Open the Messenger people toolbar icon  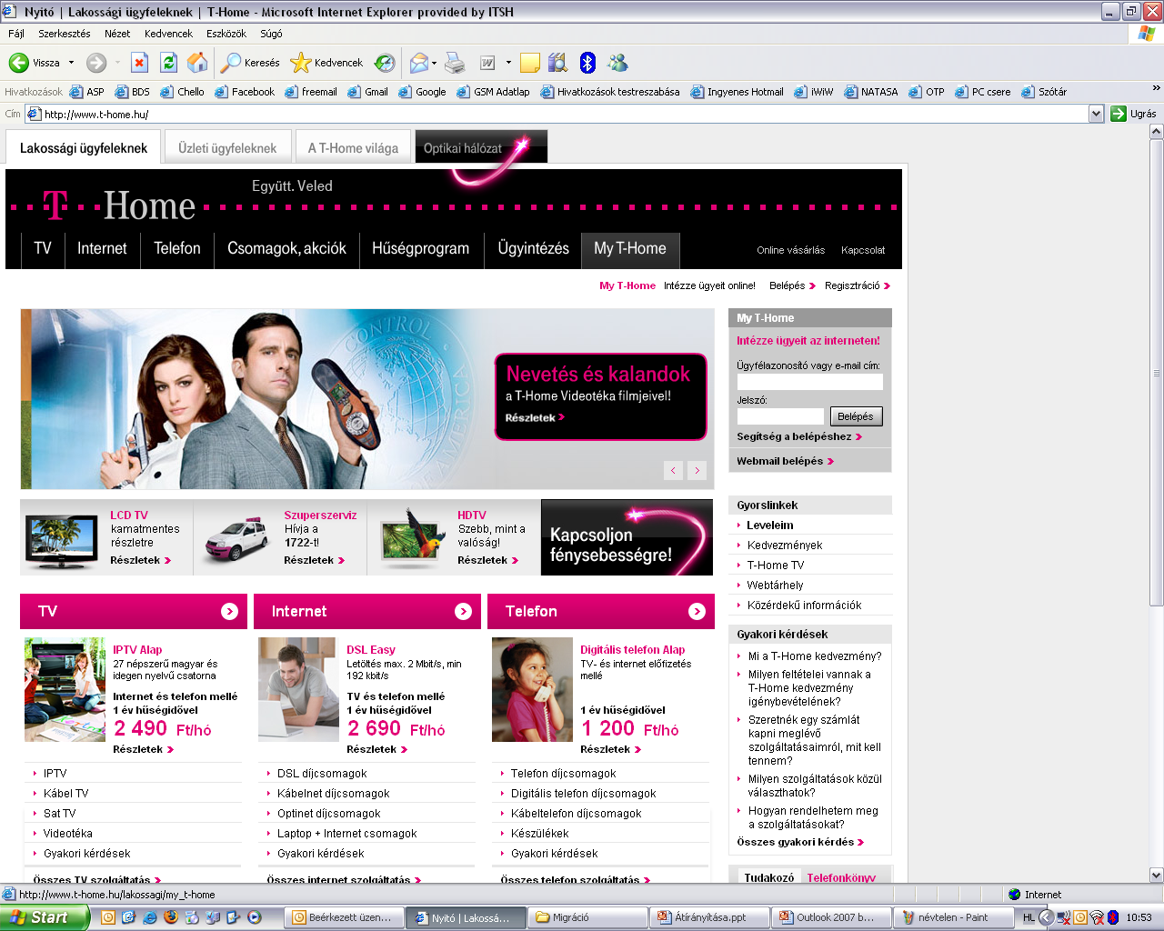617,63
